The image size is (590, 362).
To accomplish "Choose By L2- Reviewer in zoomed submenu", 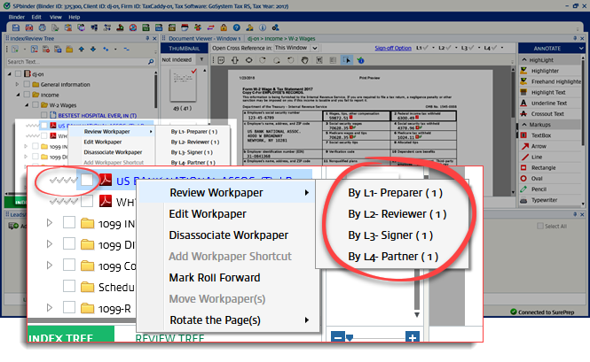I will [397, 213].
